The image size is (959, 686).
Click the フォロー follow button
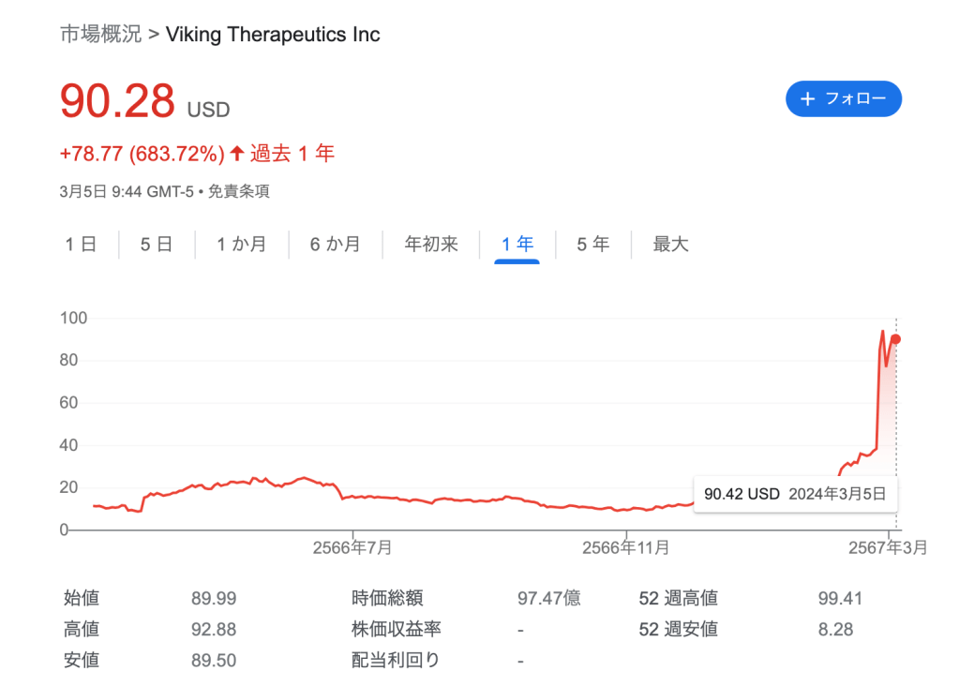[843, 98]
